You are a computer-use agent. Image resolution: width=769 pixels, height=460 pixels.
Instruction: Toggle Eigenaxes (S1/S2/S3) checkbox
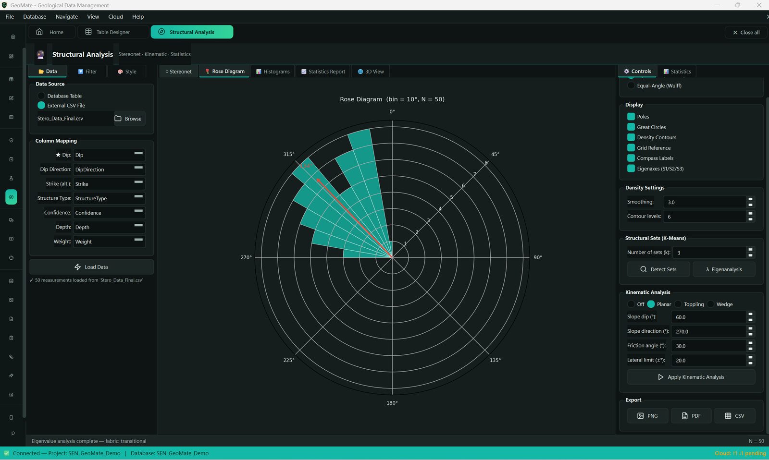click(x=631, y=169)
